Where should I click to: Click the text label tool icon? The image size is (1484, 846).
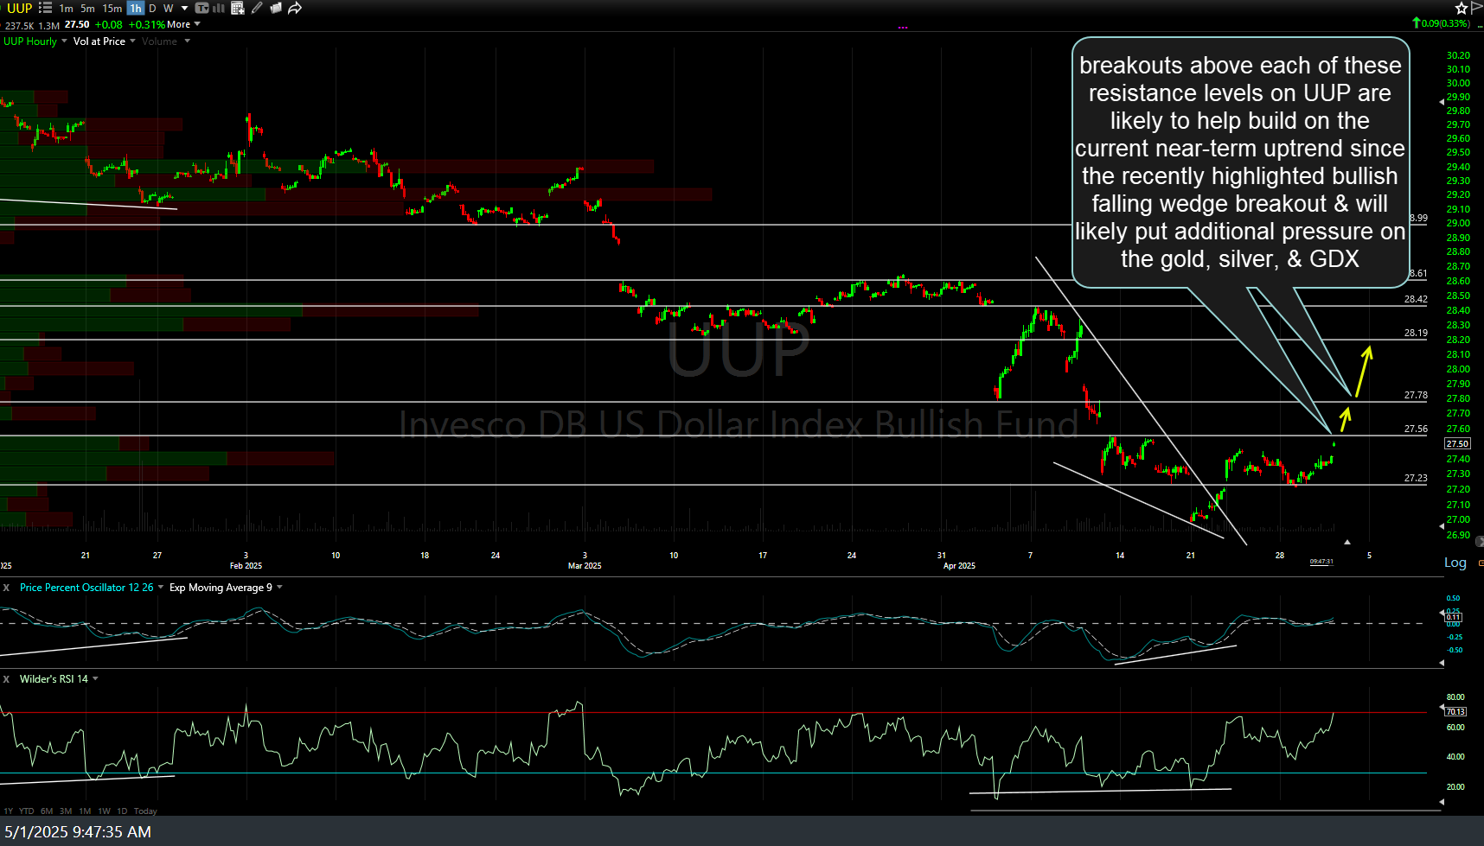tap(201, 8)
